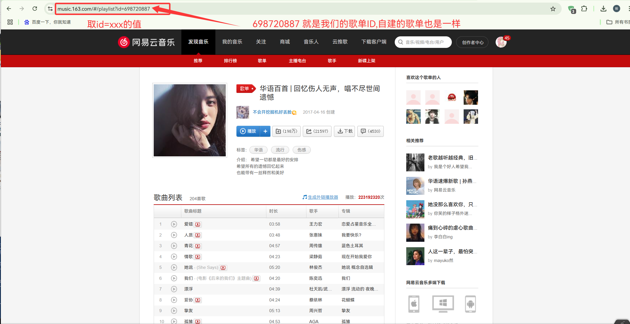Click the plus icon beside 播放
This screenshot has height=324, width=630.
pos(265,131)
